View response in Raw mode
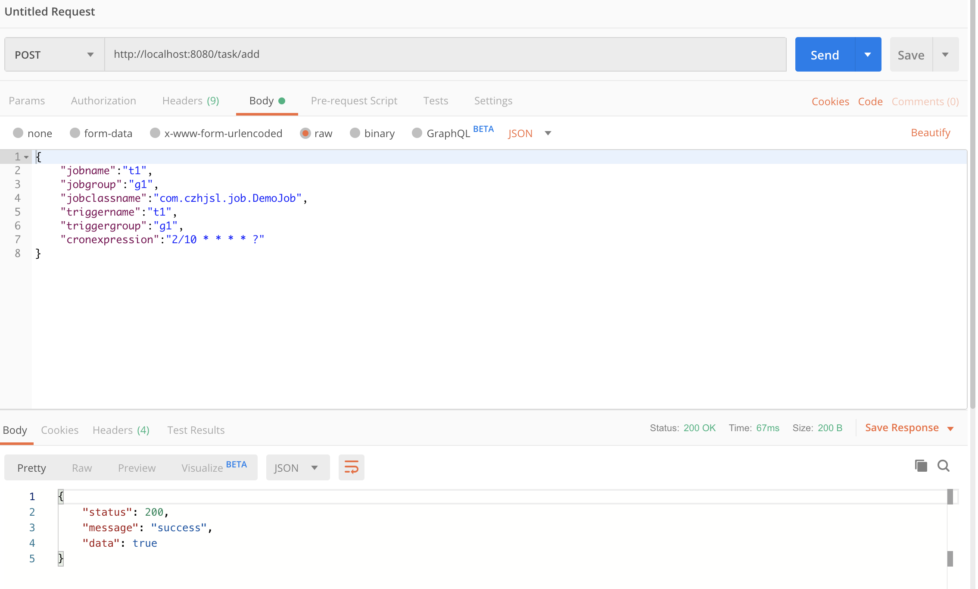Image resolution: width=978 pixels, height=589 pixels. (x=81, y=467)
